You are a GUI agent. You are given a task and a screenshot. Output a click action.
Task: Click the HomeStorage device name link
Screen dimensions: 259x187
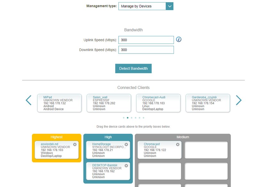coord(101,144)
